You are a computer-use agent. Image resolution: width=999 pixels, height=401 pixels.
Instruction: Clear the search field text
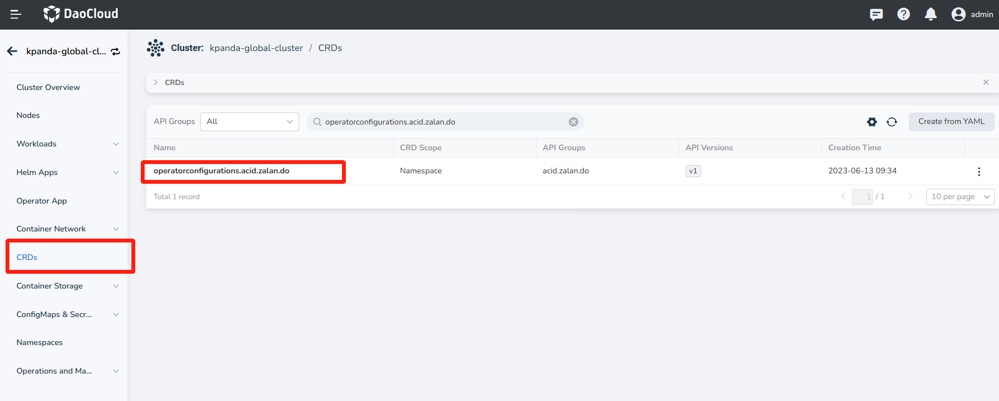click(x=573, y=122)
